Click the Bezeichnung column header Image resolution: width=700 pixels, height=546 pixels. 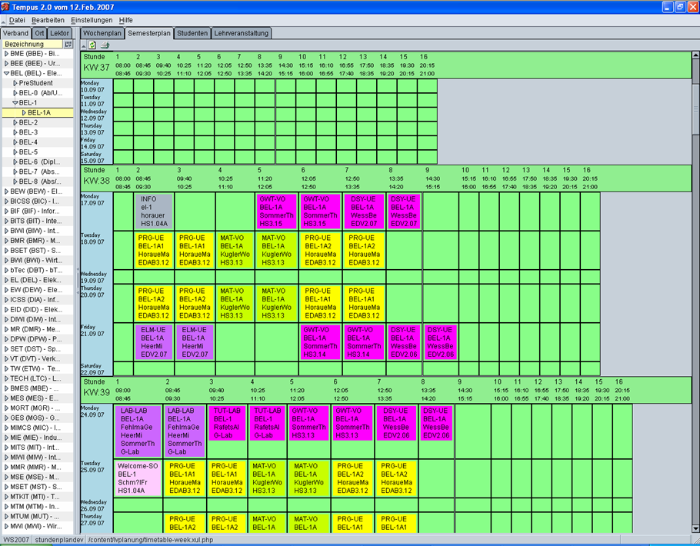tap(31, 45)
